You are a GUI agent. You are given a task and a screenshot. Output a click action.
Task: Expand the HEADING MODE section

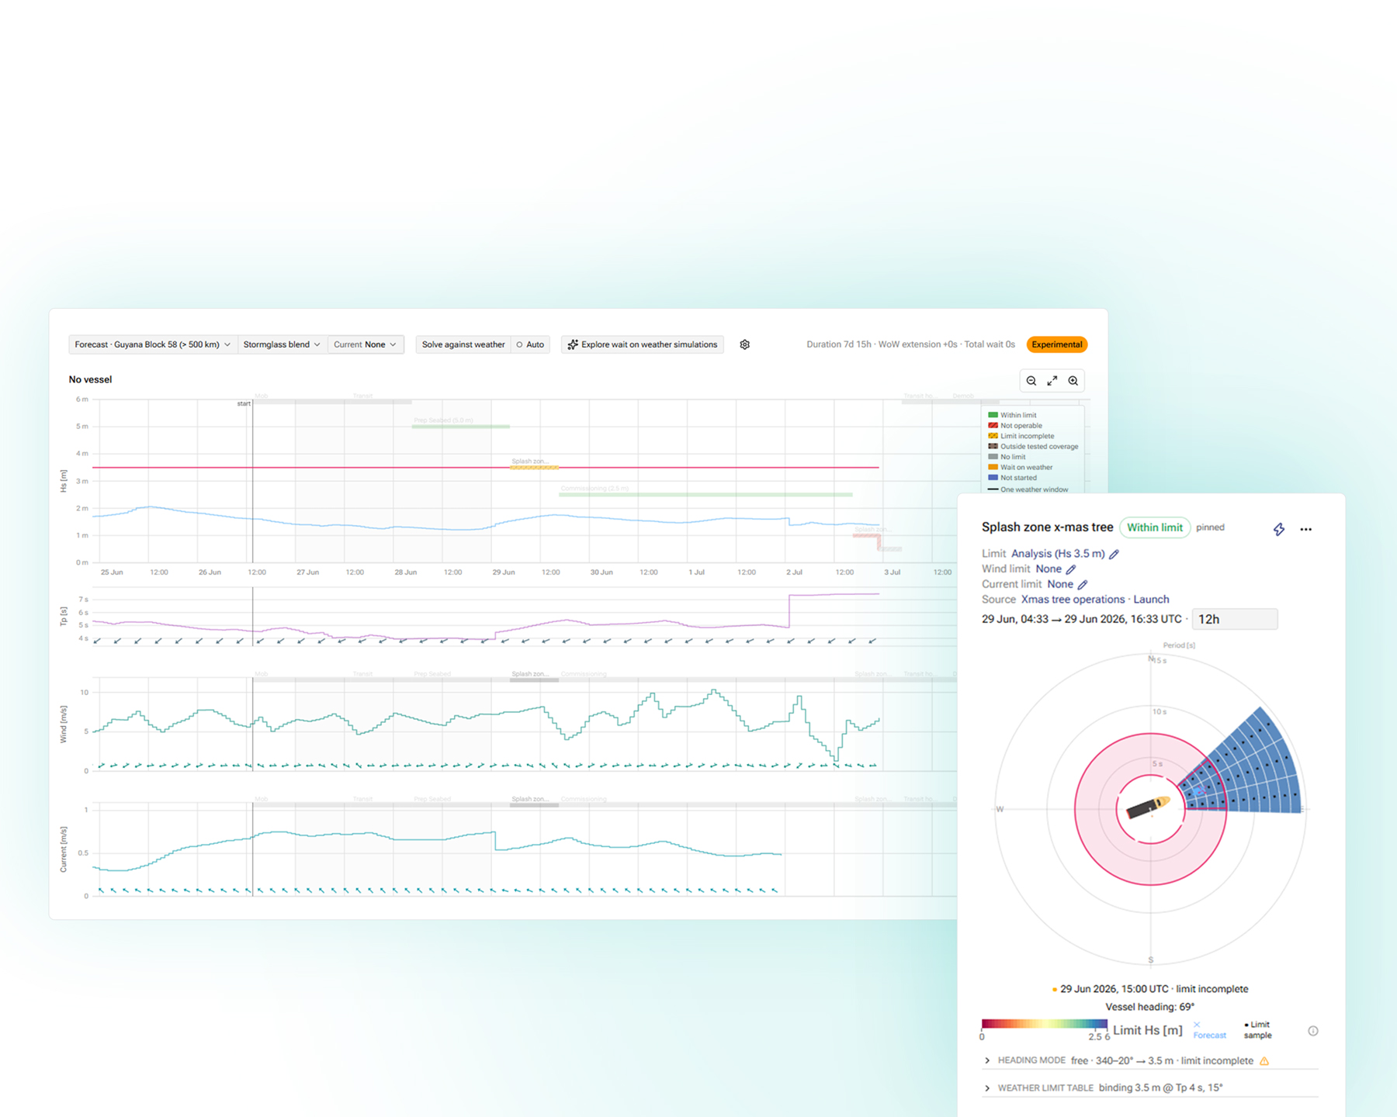(1150, 1060)
